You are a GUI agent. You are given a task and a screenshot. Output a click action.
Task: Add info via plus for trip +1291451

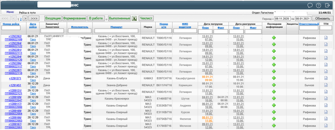(274, 85)
